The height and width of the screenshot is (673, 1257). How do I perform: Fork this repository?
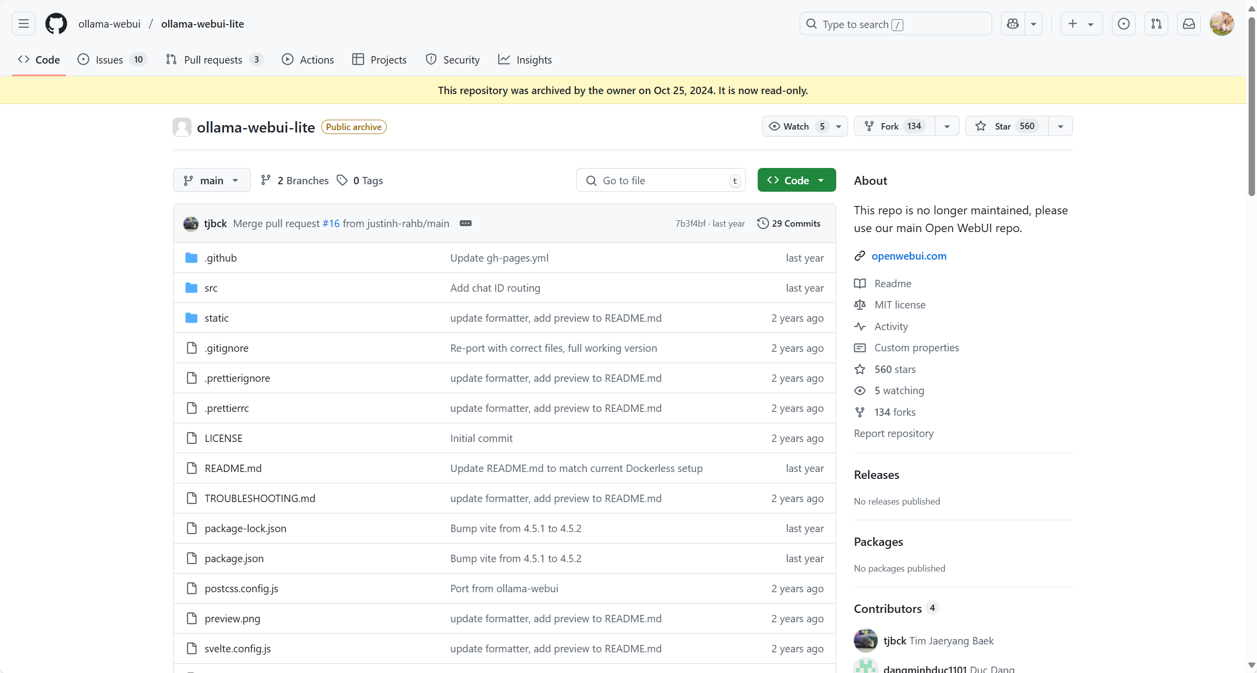coord(895,126)
